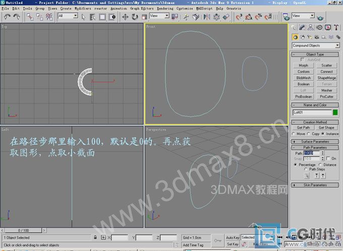Viewport: 343px width, 251px height.
Task: Open the Compound Objects category dropdown
Action: pyautogui.click(x=315, y=45)
